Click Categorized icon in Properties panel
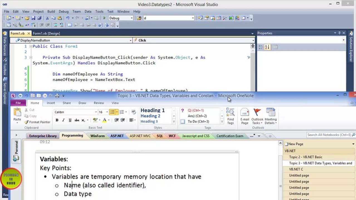The width and height of the screenshot is (356, 200). click(x=261, y=47)
